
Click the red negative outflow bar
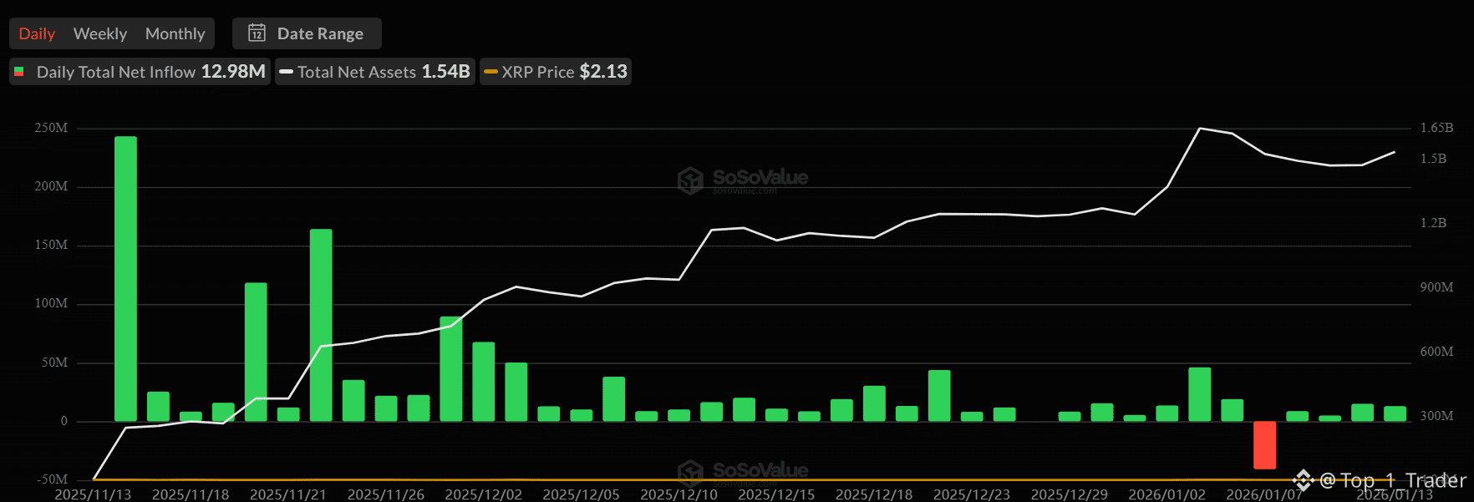point(1264,444)
